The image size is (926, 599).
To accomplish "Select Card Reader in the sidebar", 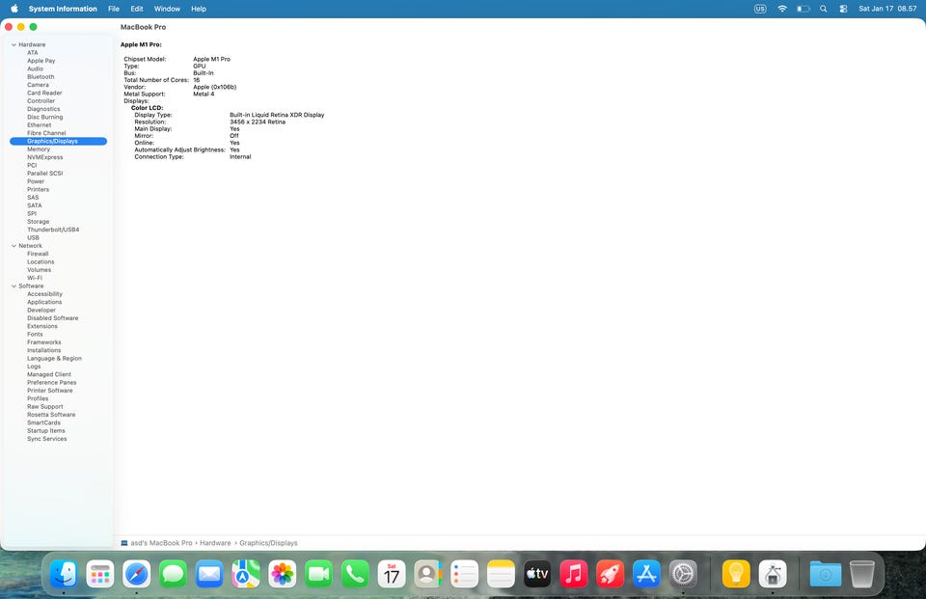I will pyautogui.click(x=44, y=93).
